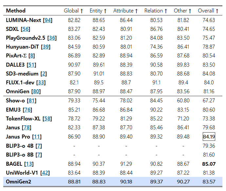
Task: Open citation link 36 beside PlayGroundv2.5
Action: click(x=52, y=38)
